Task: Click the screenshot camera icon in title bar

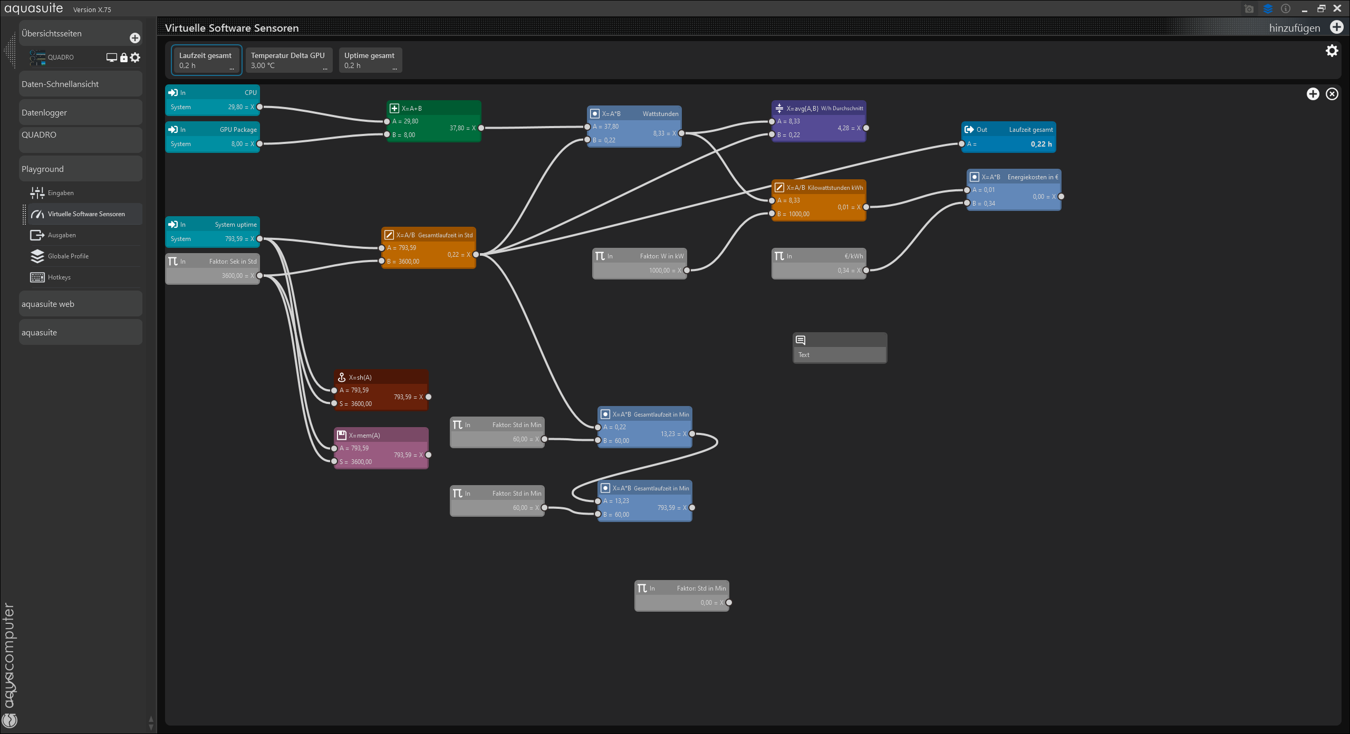Action: (1248, 9)
